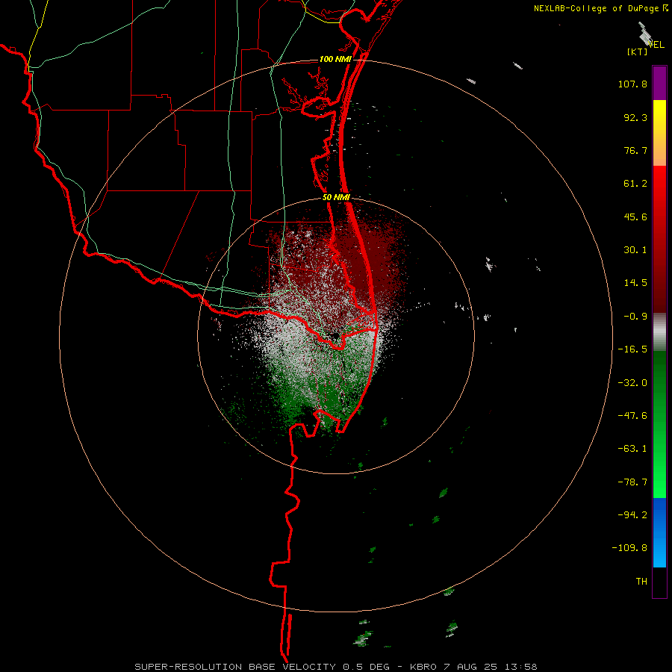Click the 61.2 scale value
Image resolution: width=672 pixels, height=672 pixels.
[635, 184]
